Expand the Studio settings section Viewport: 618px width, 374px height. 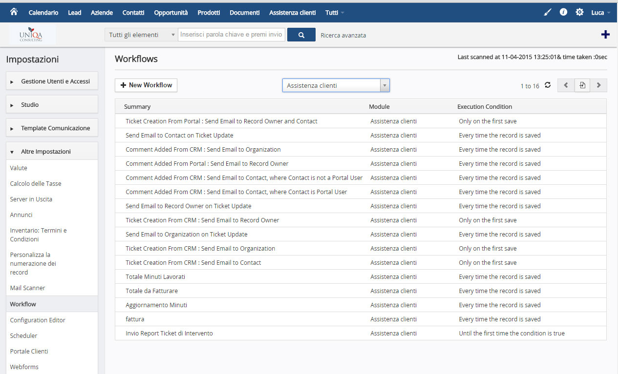[52, 105]
